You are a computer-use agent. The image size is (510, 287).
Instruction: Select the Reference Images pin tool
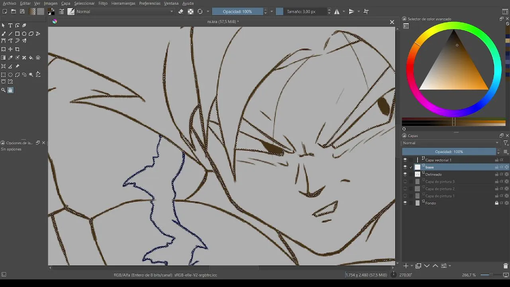[x=17, y=66]
